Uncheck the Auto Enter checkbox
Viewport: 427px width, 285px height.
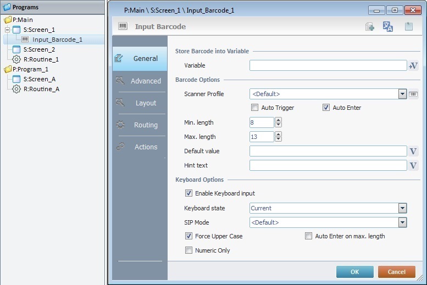326,108
